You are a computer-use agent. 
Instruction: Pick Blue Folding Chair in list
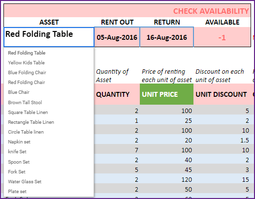49,73
